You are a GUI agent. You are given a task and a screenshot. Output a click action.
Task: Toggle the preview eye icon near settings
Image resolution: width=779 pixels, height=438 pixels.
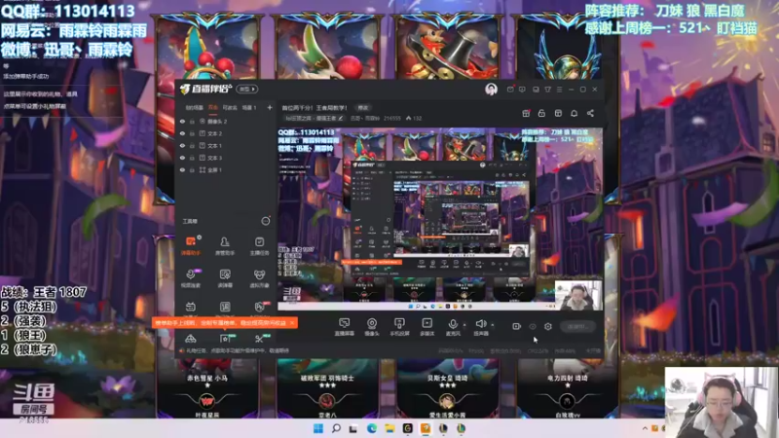click(533, 326)
